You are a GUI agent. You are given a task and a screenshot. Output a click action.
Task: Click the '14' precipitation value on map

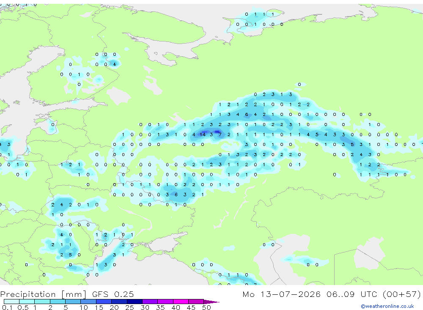pyautogui.click(x=202, y=134)
